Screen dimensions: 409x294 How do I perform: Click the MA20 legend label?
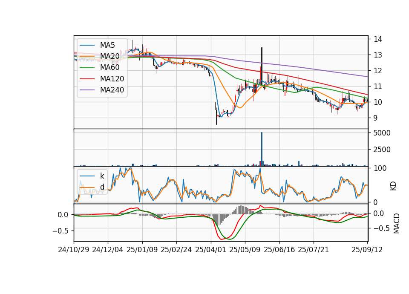point(109,56)
